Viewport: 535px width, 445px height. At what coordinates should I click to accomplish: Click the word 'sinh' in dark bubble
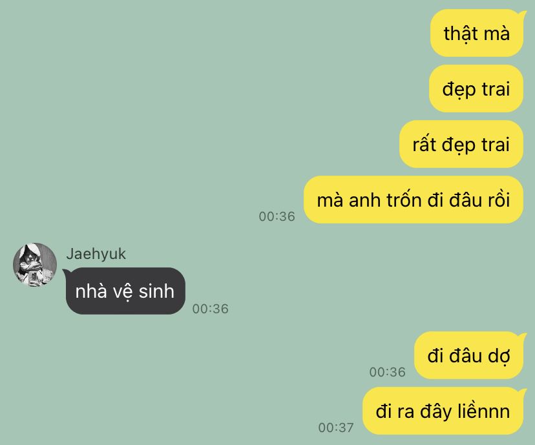(x=156, y=291)
